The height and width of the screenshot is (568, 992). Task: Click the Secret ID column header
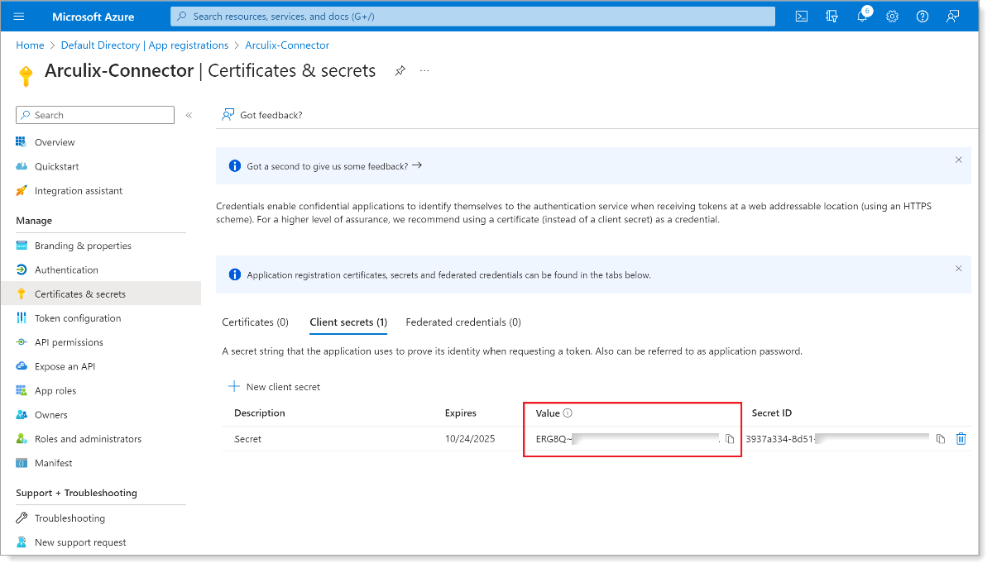pyautogui.click(x=772, y=413)
